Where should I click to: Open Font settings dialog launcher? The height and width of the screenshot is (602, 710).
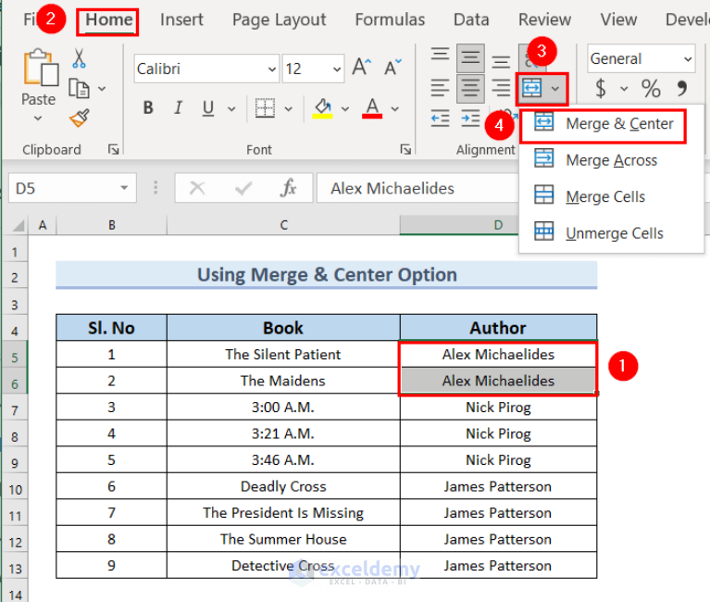(x=405, y=149)
